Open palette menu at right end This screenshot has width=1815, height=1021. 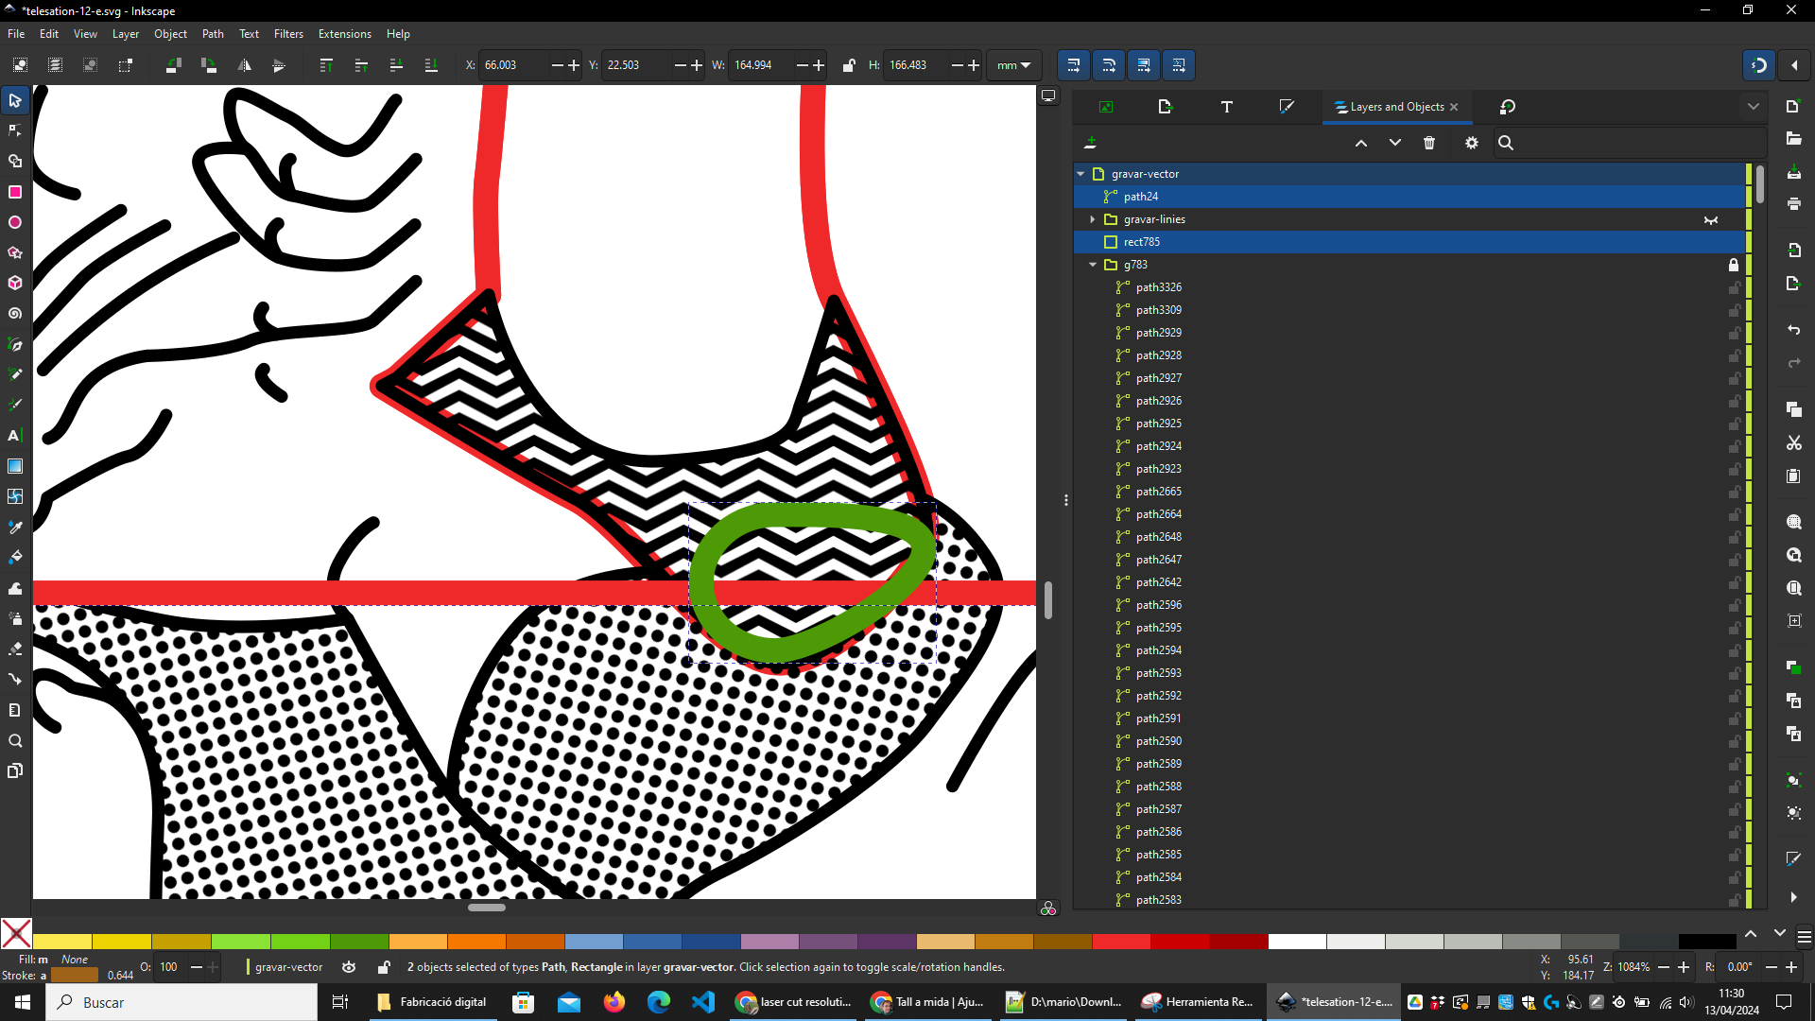coord(1804,937)
